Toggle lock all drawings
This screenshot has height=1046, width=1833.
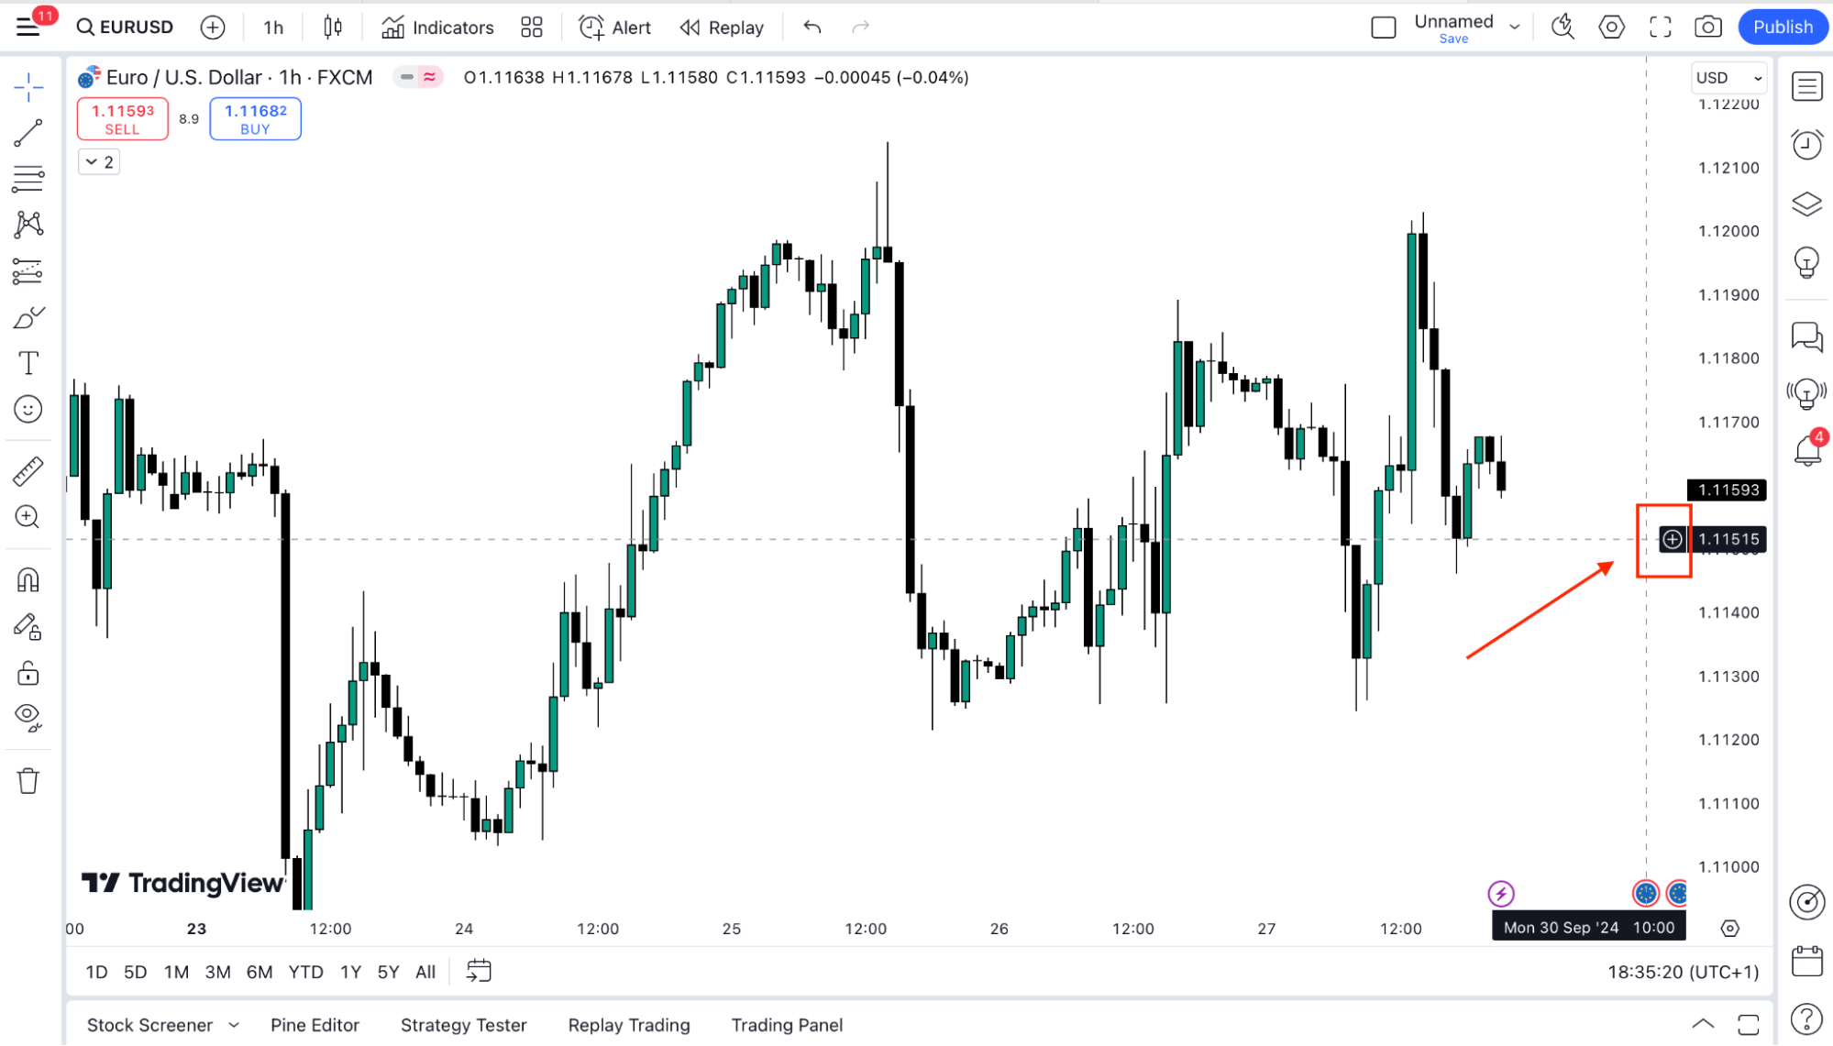coord(28,675)
